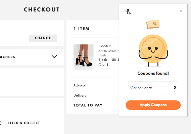Click the TOTAL TO PAY label
191x134 pixels.
point(88,105)
